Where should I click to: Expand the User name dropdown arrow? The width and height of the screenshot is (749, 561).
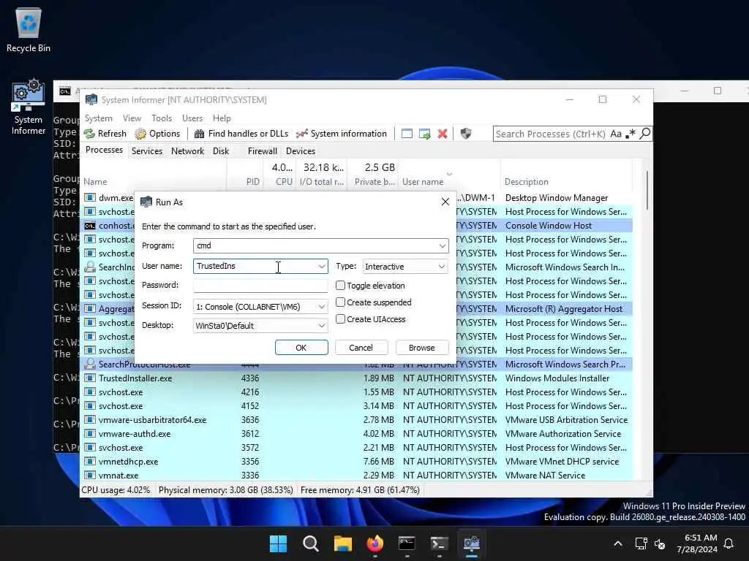pos(322,266)
